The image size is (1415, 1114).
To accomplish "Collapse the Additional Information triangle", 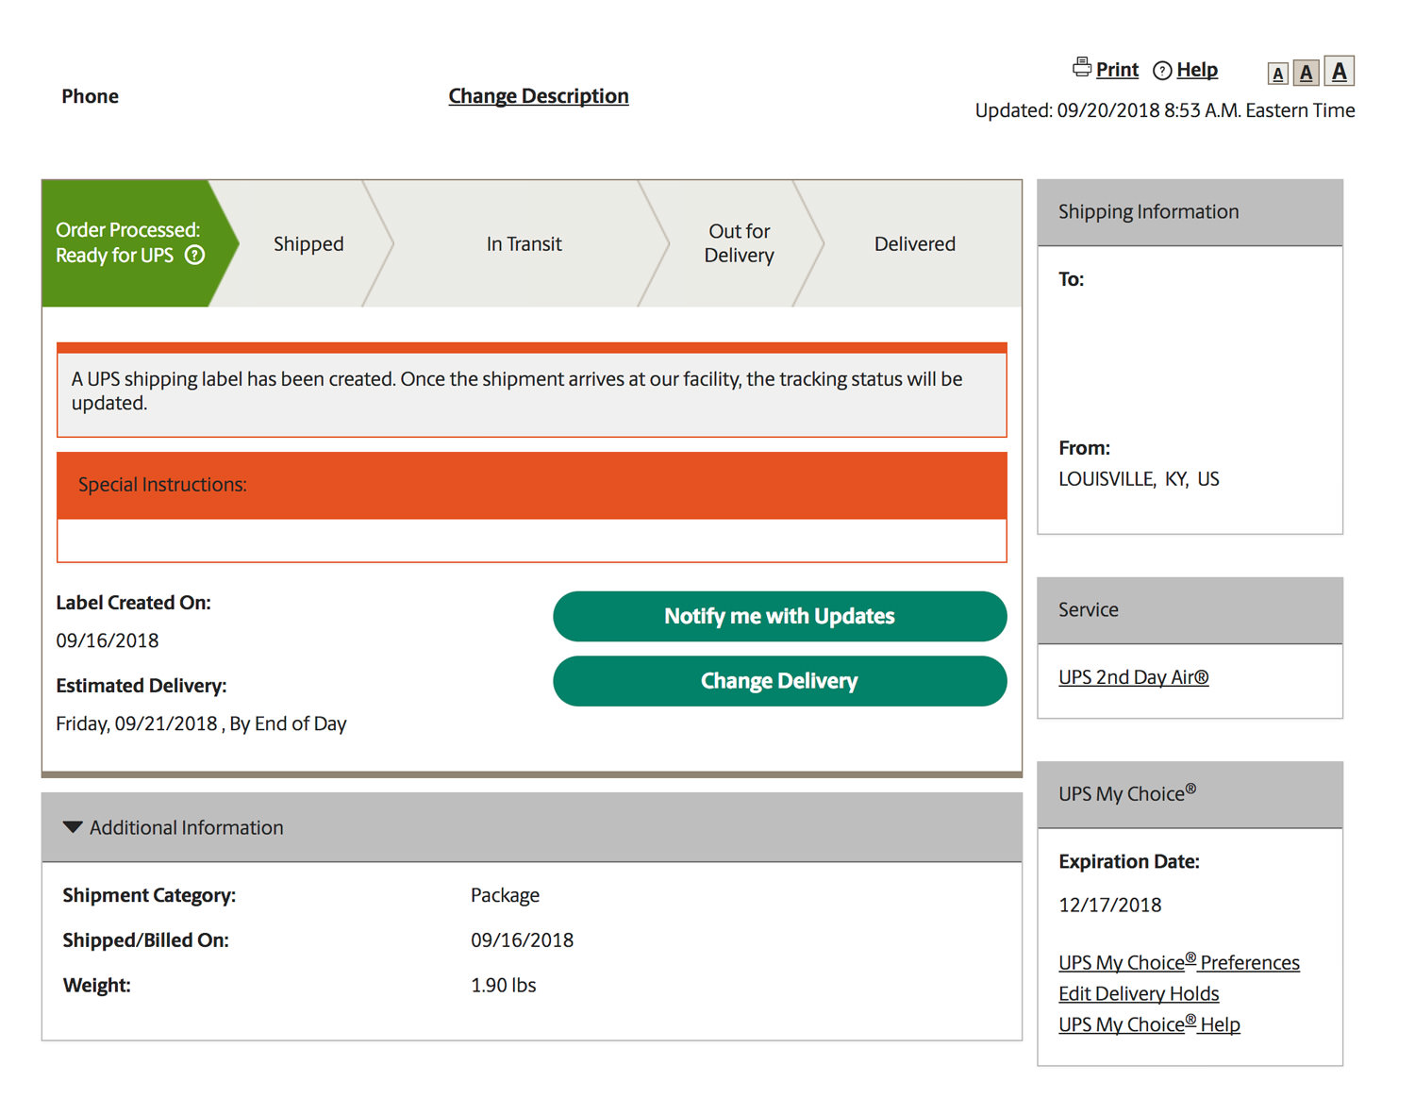I will pos(73,827).
